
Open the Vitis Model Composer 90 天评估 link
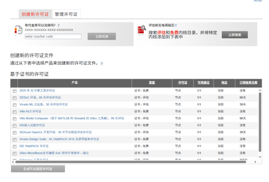[71, 119]
